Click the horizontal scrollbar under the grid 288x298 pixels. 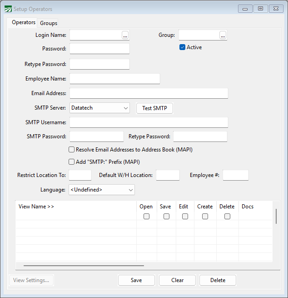(x=84, y=265)
